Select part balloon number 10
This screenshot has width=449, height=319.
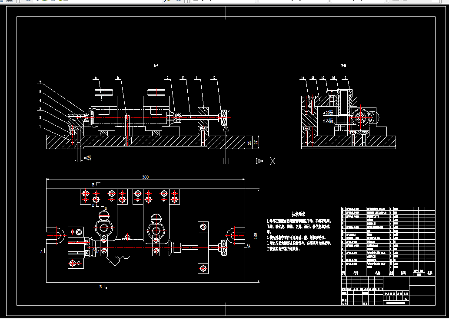183,78
